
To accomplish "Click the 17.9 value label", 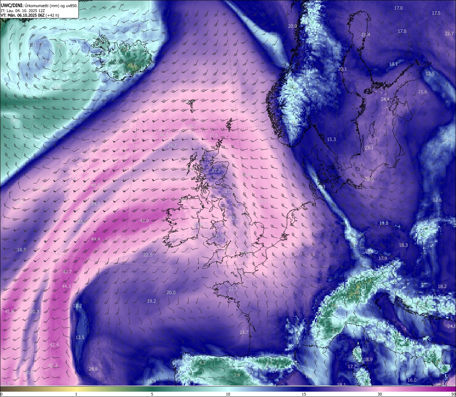I will 383,258.
